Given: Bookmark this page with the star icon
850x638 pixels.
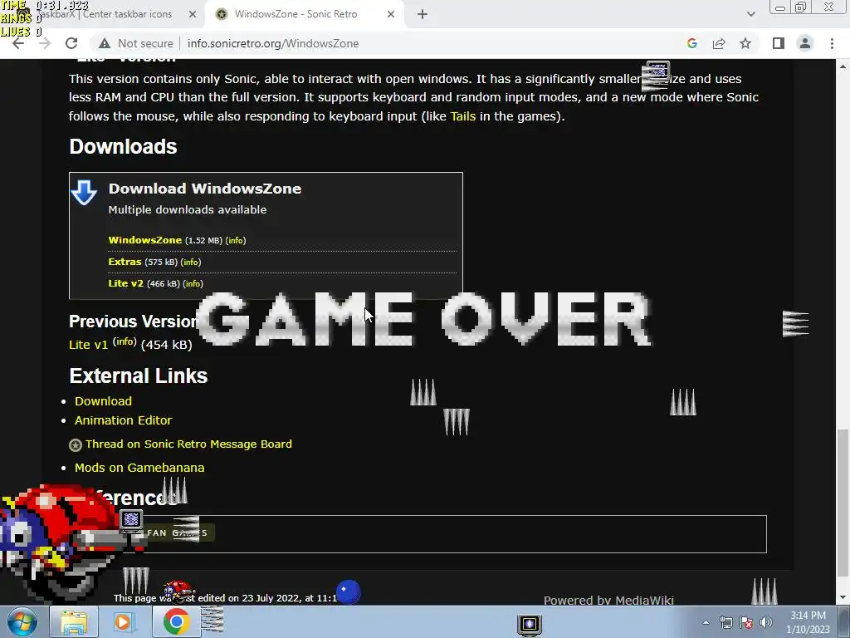Looking at the screenshot, I should point(745,43).
